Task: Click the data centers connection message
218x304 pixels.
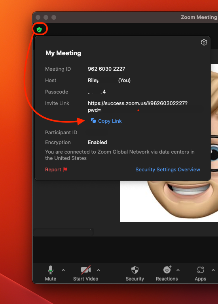Action: [x=120, y=155]
